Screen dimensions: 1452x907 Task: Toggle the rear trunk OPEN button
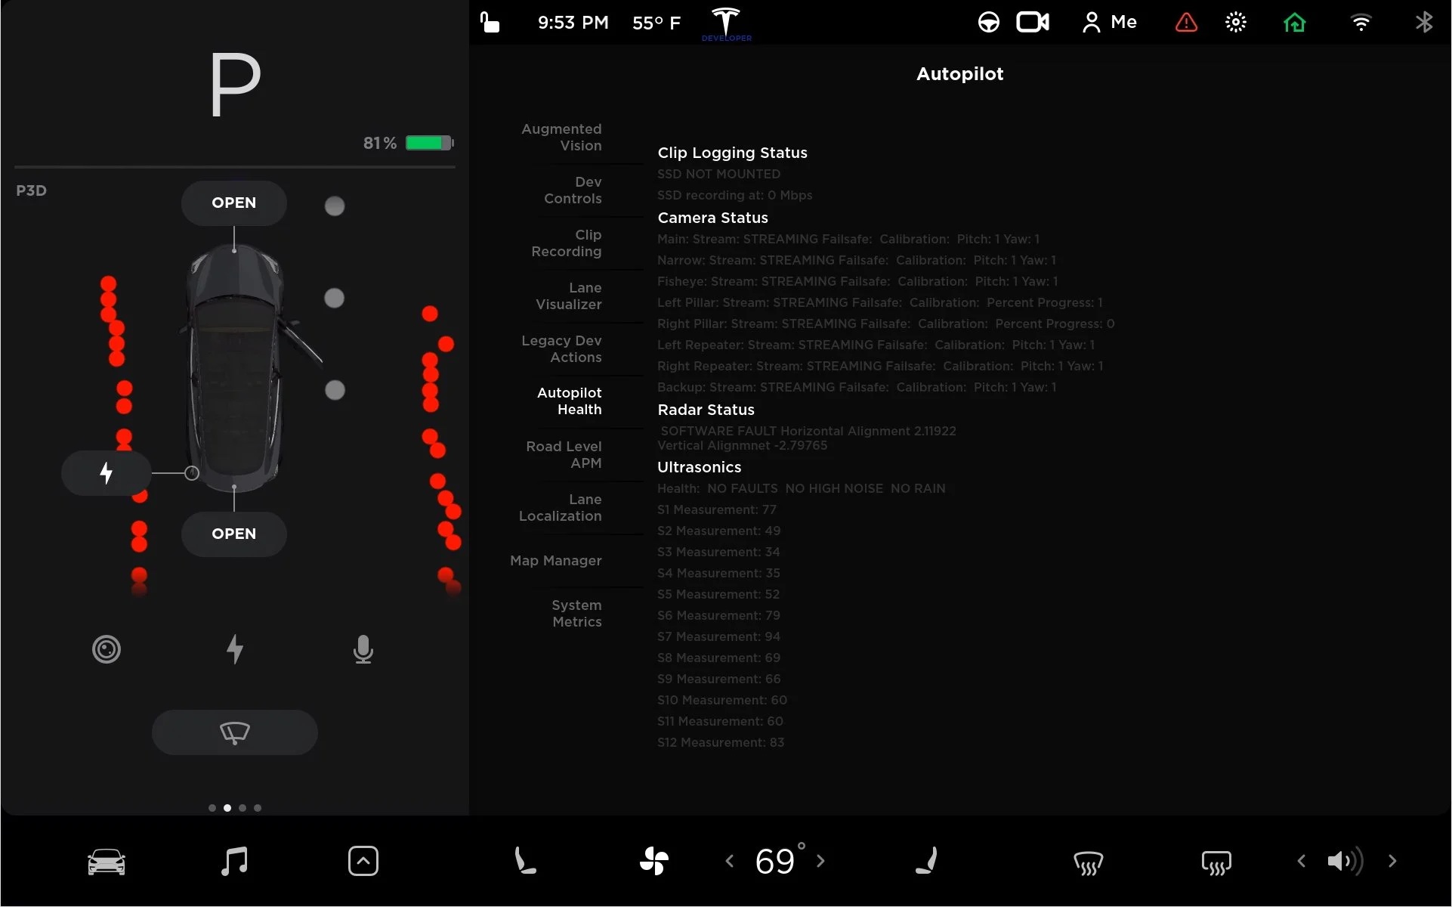click(234, 533)
